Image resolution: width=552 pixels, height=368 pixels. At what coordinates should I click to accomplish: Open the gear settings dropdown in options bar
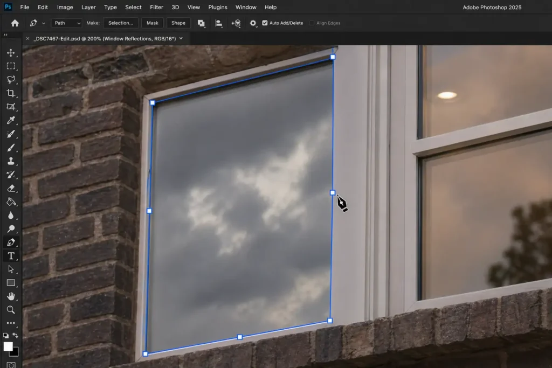click(x=253, y=23)
